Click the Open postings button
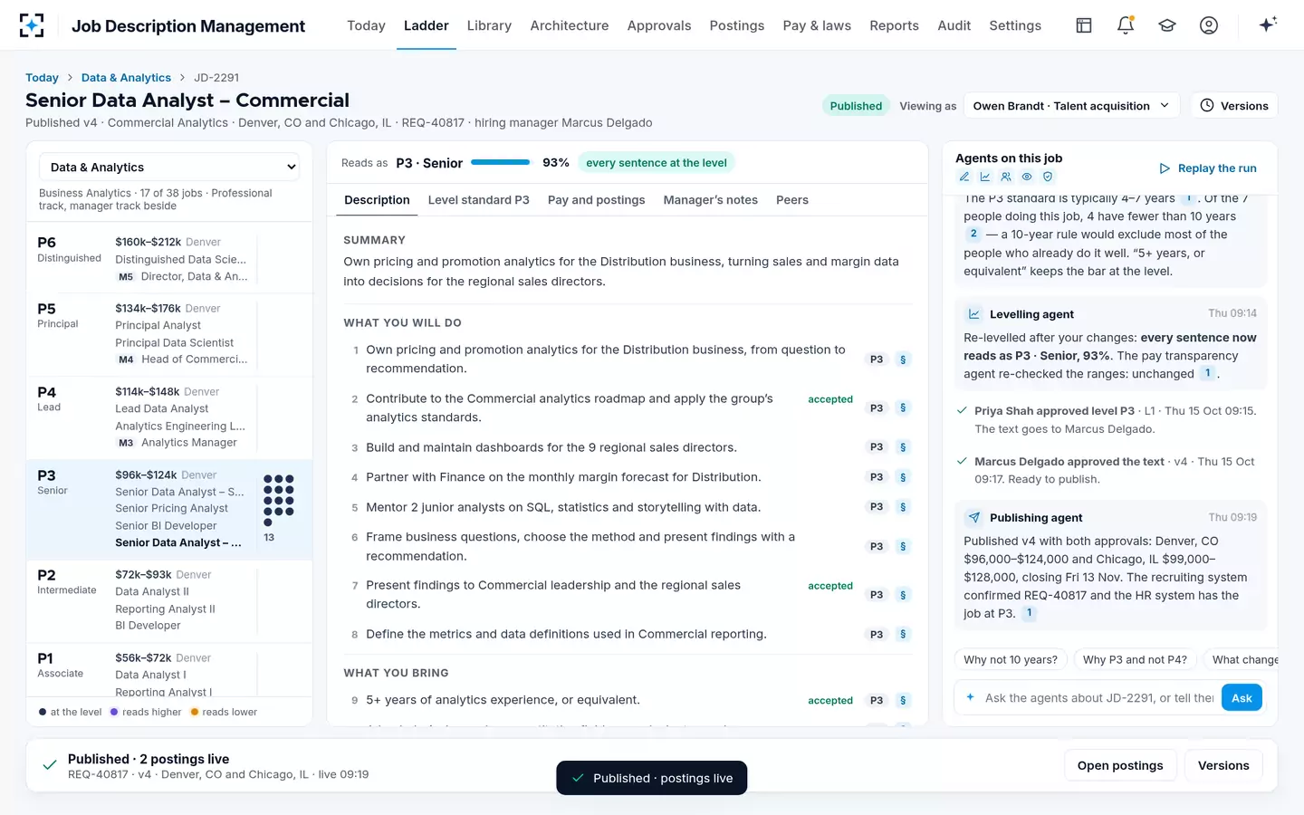 click(x=1120, y=765)
